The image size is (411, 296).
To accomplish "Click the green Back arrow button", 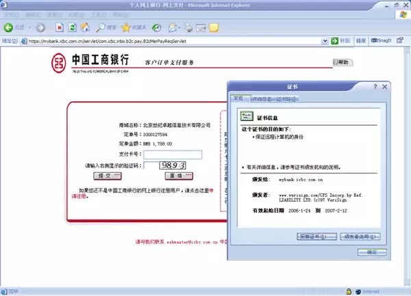I will tap(8, 28).
